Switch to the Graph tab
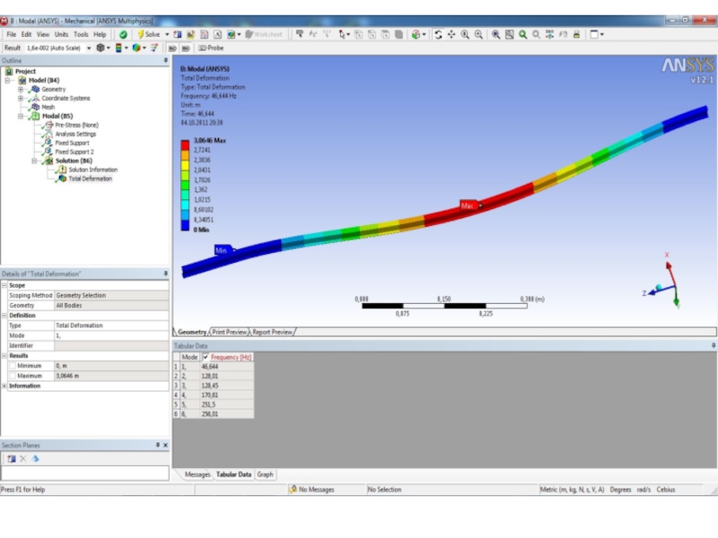 pyautogui.click(x=265, y=474)
